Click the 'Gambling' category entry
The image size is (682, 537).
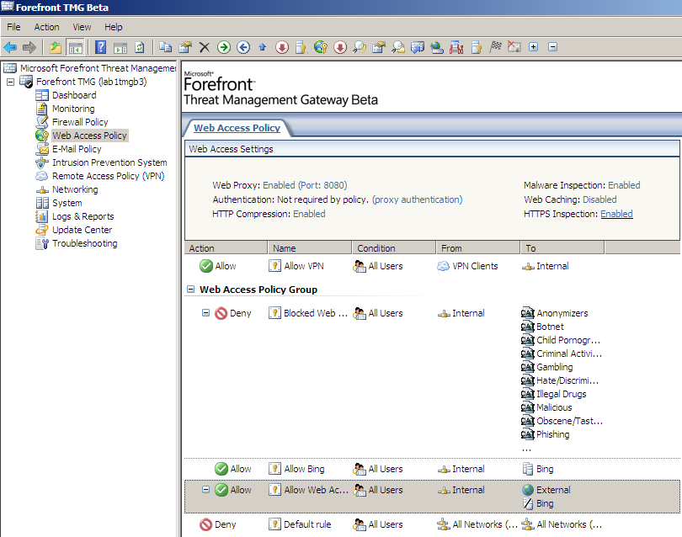(555, 367)
